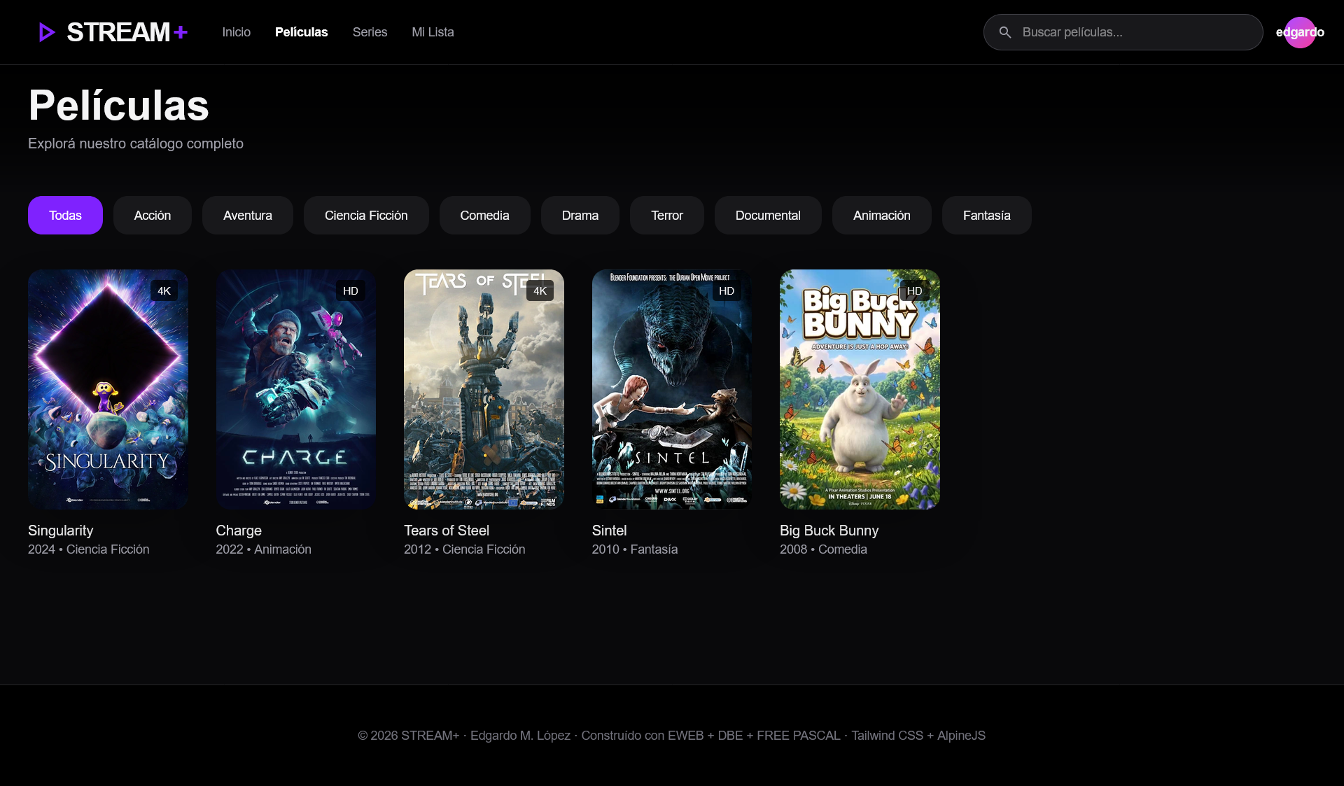Open the Big Buck Bunny poster
The width and height of the screenshot is (1344, 786).
[860, 389]
